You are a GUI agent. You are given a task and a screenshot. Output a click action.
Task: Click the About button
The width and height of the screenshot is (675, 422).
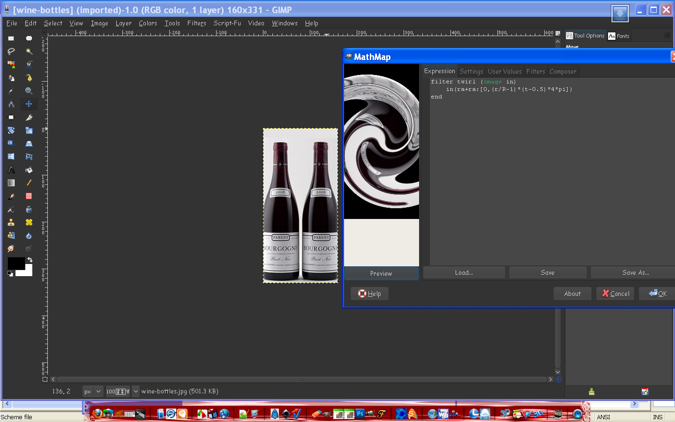coord(572,294)
